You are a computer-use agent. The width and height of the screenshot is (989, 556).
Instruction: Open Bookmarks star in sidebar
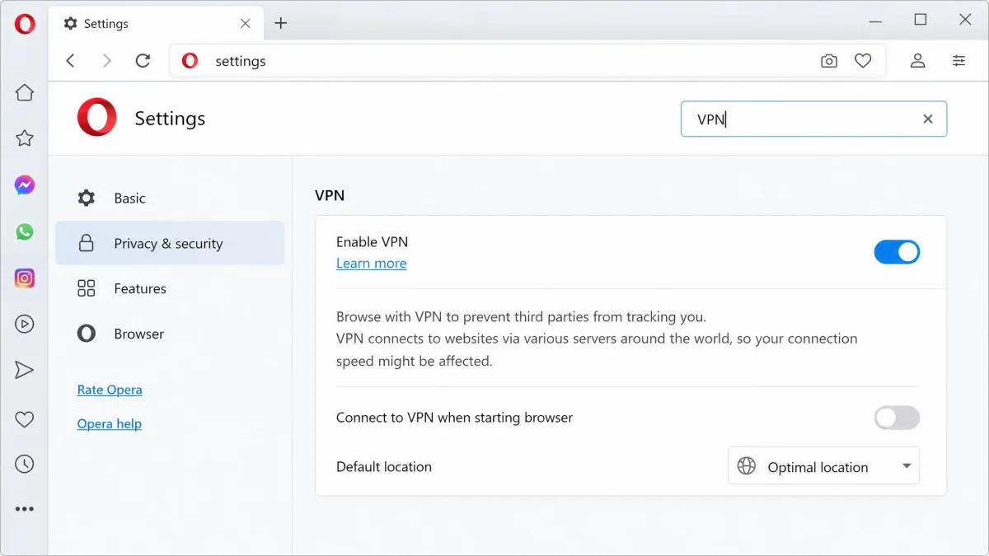pos(25,138)
